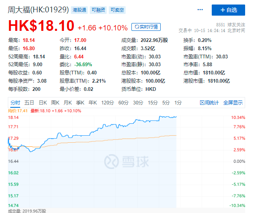Switch to the 日K chart tab
This screenshot has height=213, width=255.
coord(43,103)
